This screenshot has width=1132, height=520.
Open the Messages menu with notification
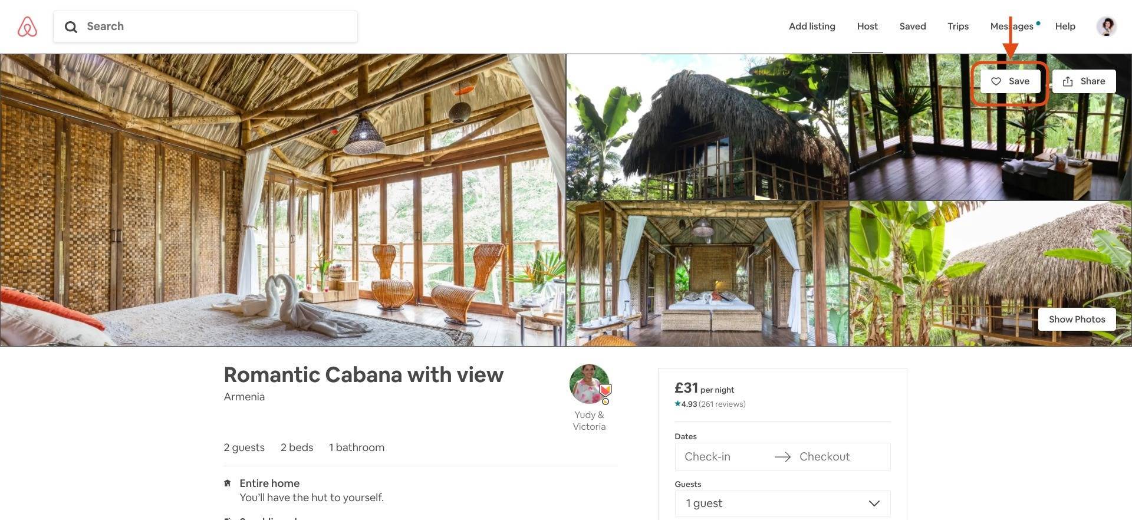click(x=1012, y=26)
